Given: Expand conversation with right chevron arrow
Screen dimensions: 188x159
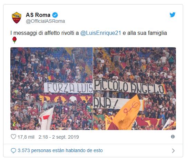Looking at the screenshot, I should point(173,151).
